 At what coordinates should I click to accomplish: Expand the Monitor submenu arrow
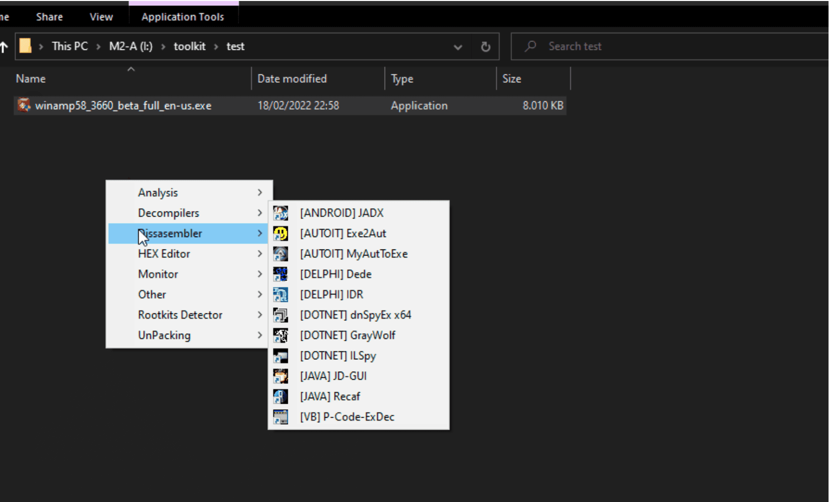[x=260, y=274]
